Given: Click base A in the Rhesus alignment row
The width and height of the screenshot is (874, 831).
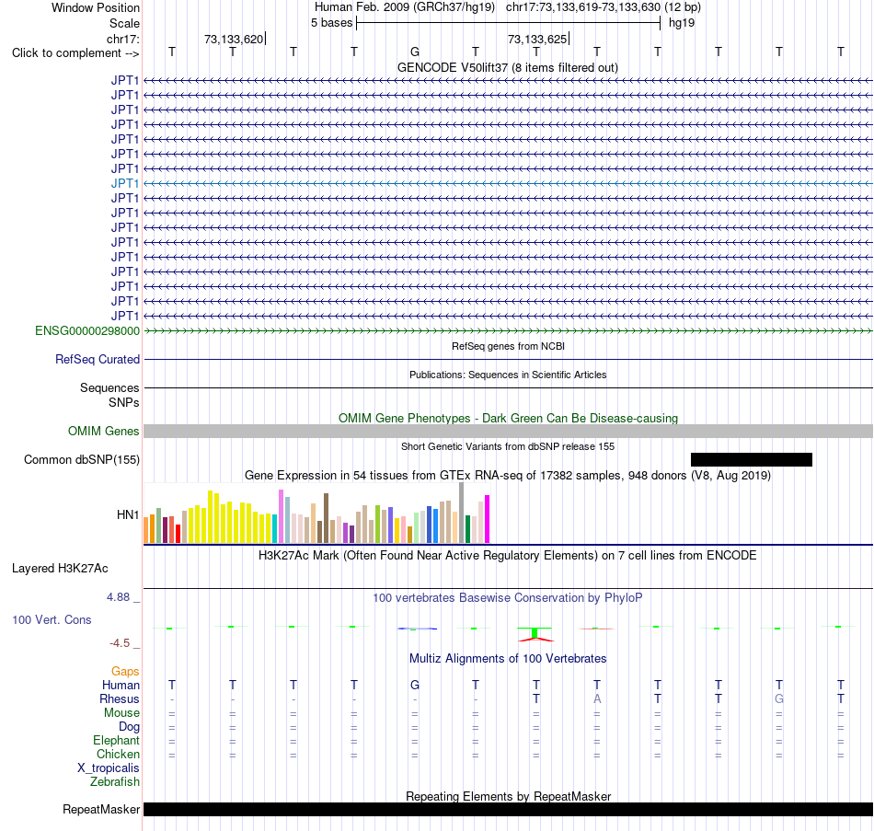Looking at the screenshot, I should tap(597, 698).
